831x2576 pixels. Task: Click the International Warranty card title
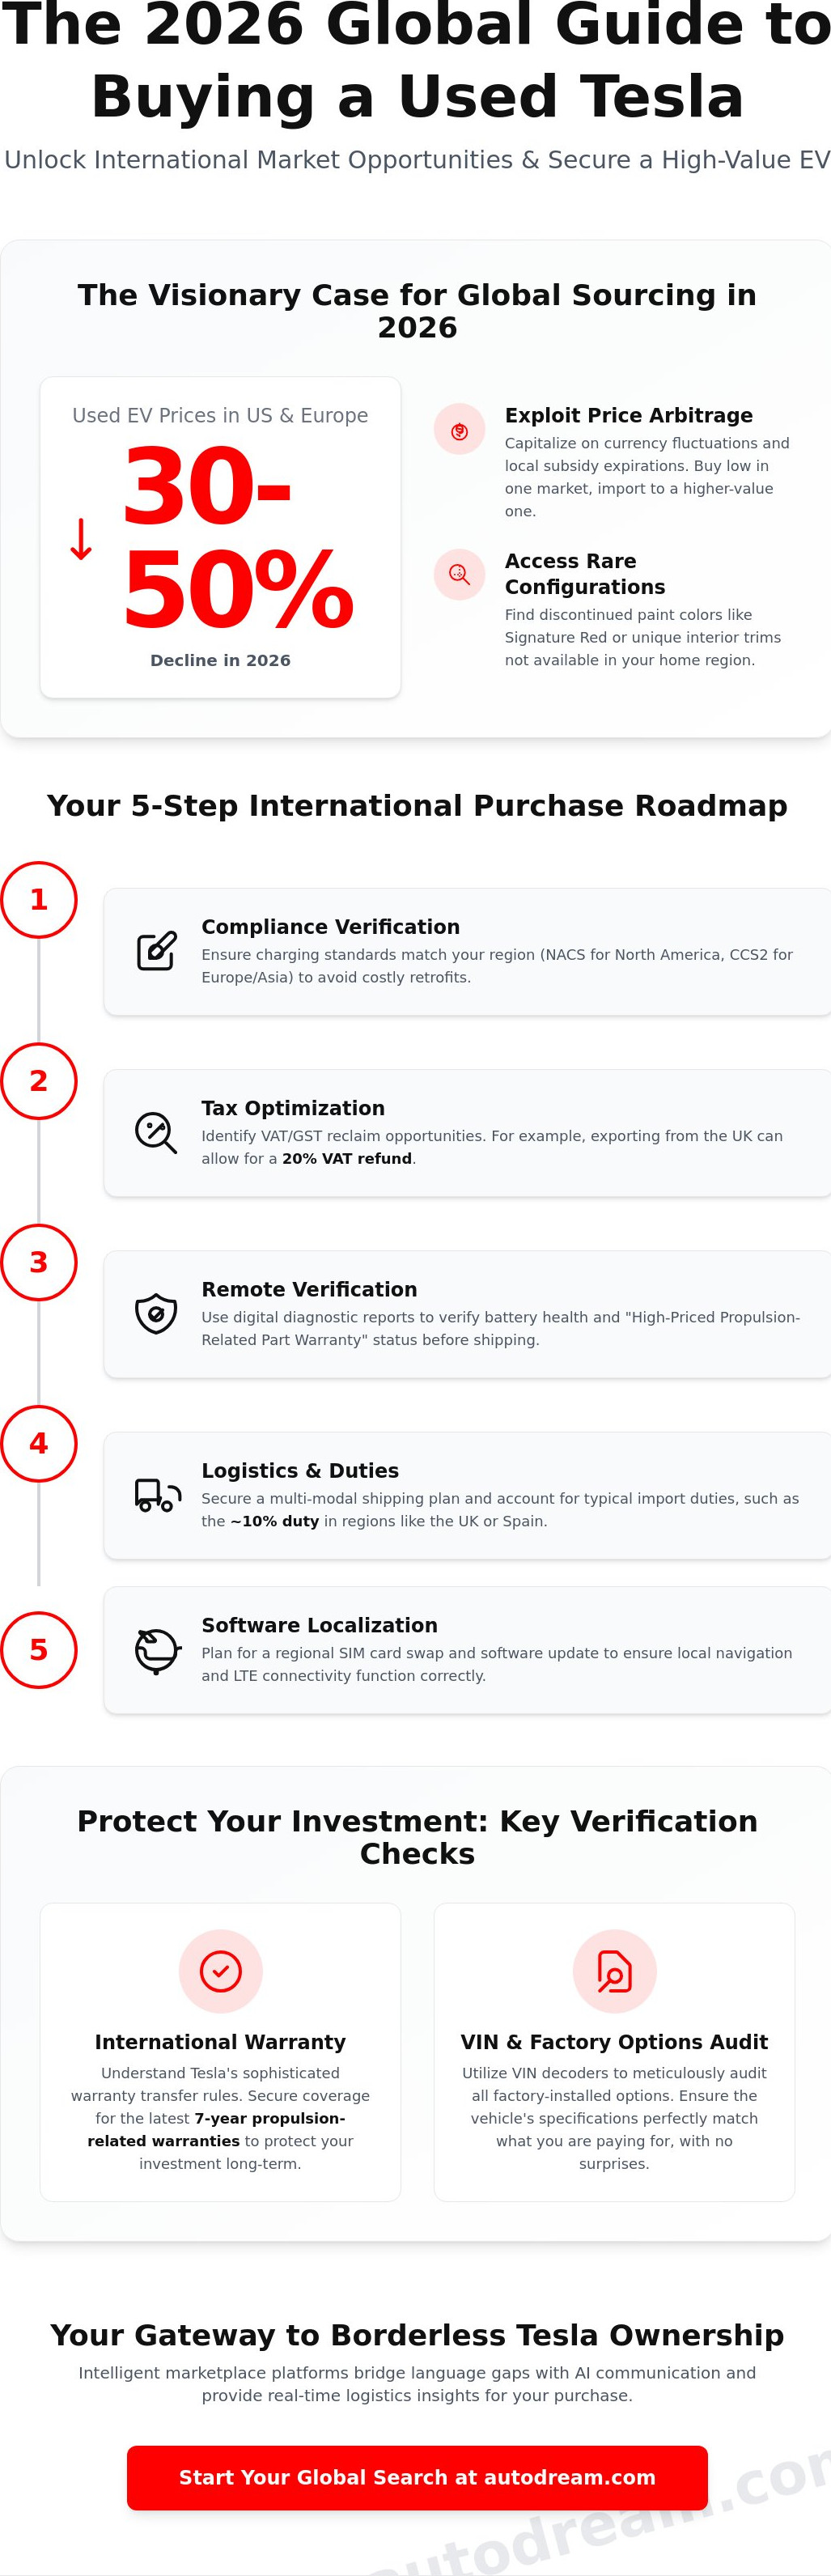[220, 2041]
